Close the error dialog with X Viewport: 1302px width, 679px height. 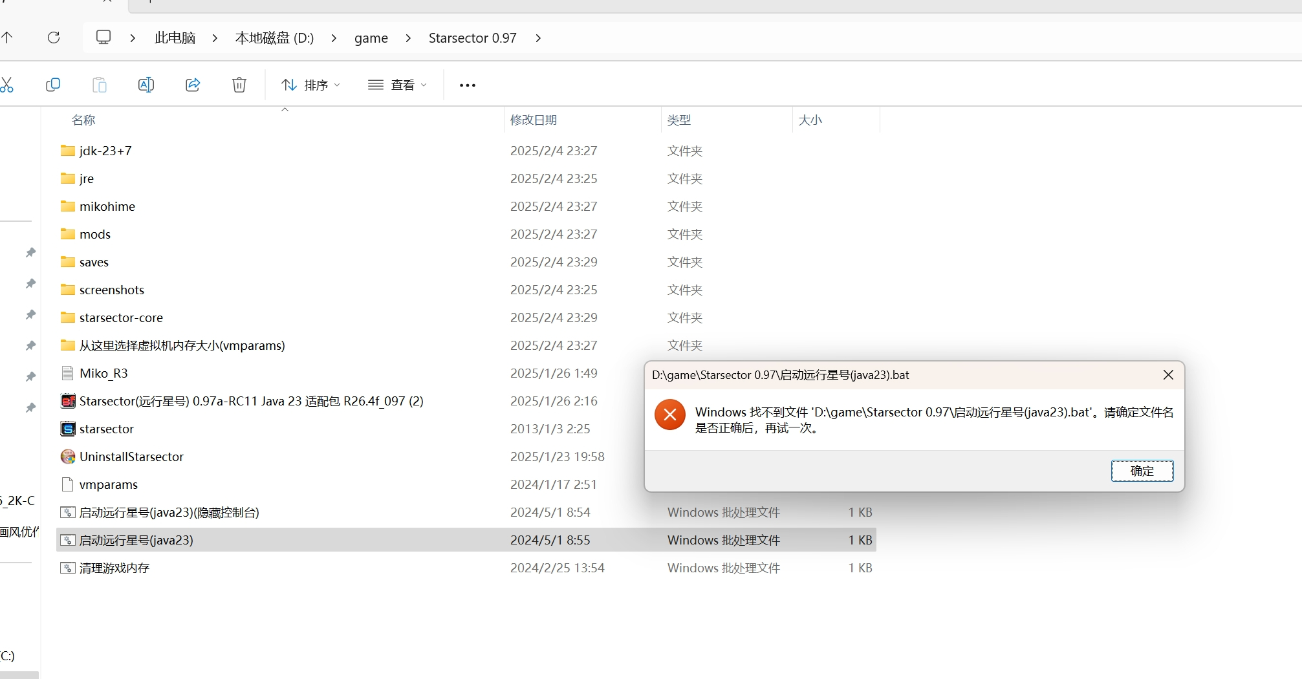click(x=1168, y=375)
